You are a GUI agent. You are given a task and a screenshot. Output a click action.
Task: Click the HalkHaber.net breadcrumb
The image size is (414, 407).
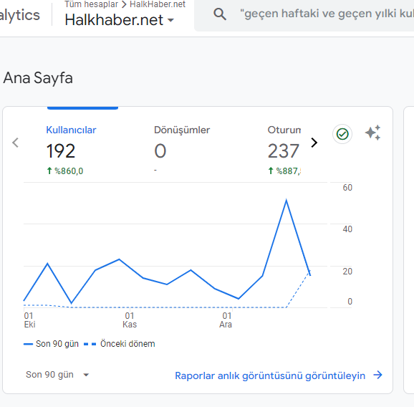click(x=158, y=4)
